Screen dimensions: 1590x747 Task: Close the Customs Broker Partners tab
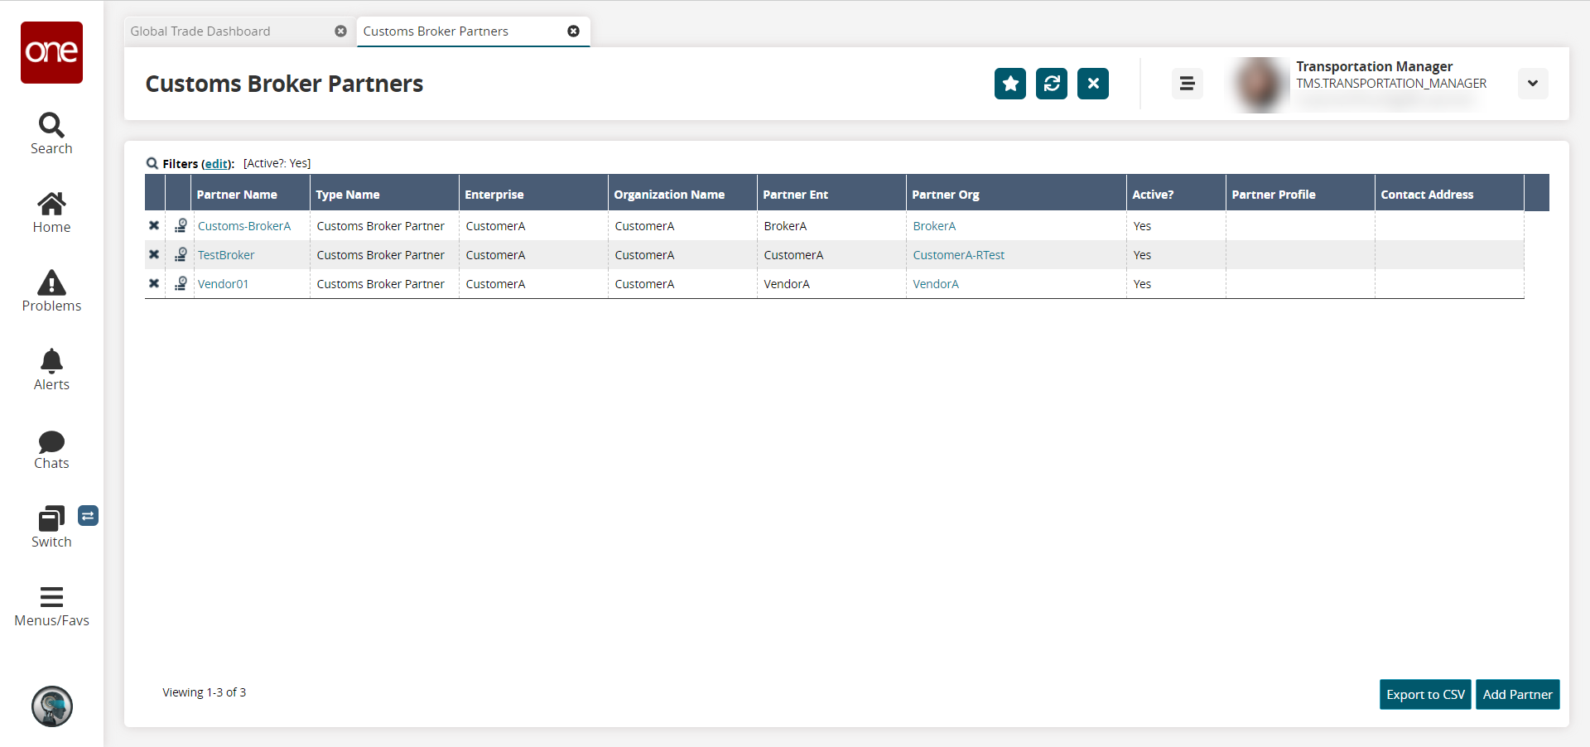(x=573, y=31)
